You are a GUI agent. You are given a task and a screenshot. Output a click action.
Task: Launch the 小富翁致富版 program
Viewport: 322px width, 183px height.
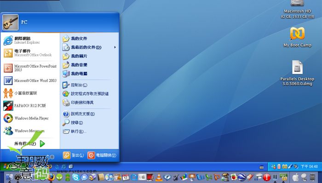[20, 93]
